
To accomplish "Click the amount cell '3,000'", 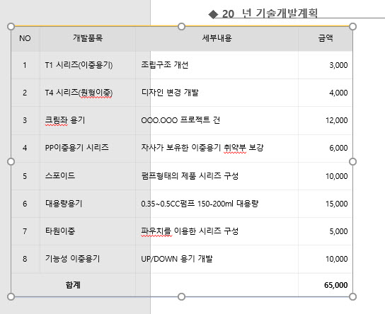I will (x=326, y=65).
